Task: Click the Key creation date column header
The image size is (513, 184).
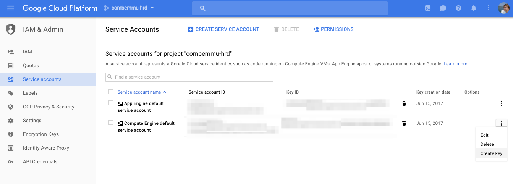Action: (x=433, y=92)
